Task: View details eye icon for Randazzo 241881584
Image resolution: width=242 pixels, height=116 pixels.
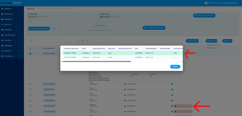Action: 172,106
